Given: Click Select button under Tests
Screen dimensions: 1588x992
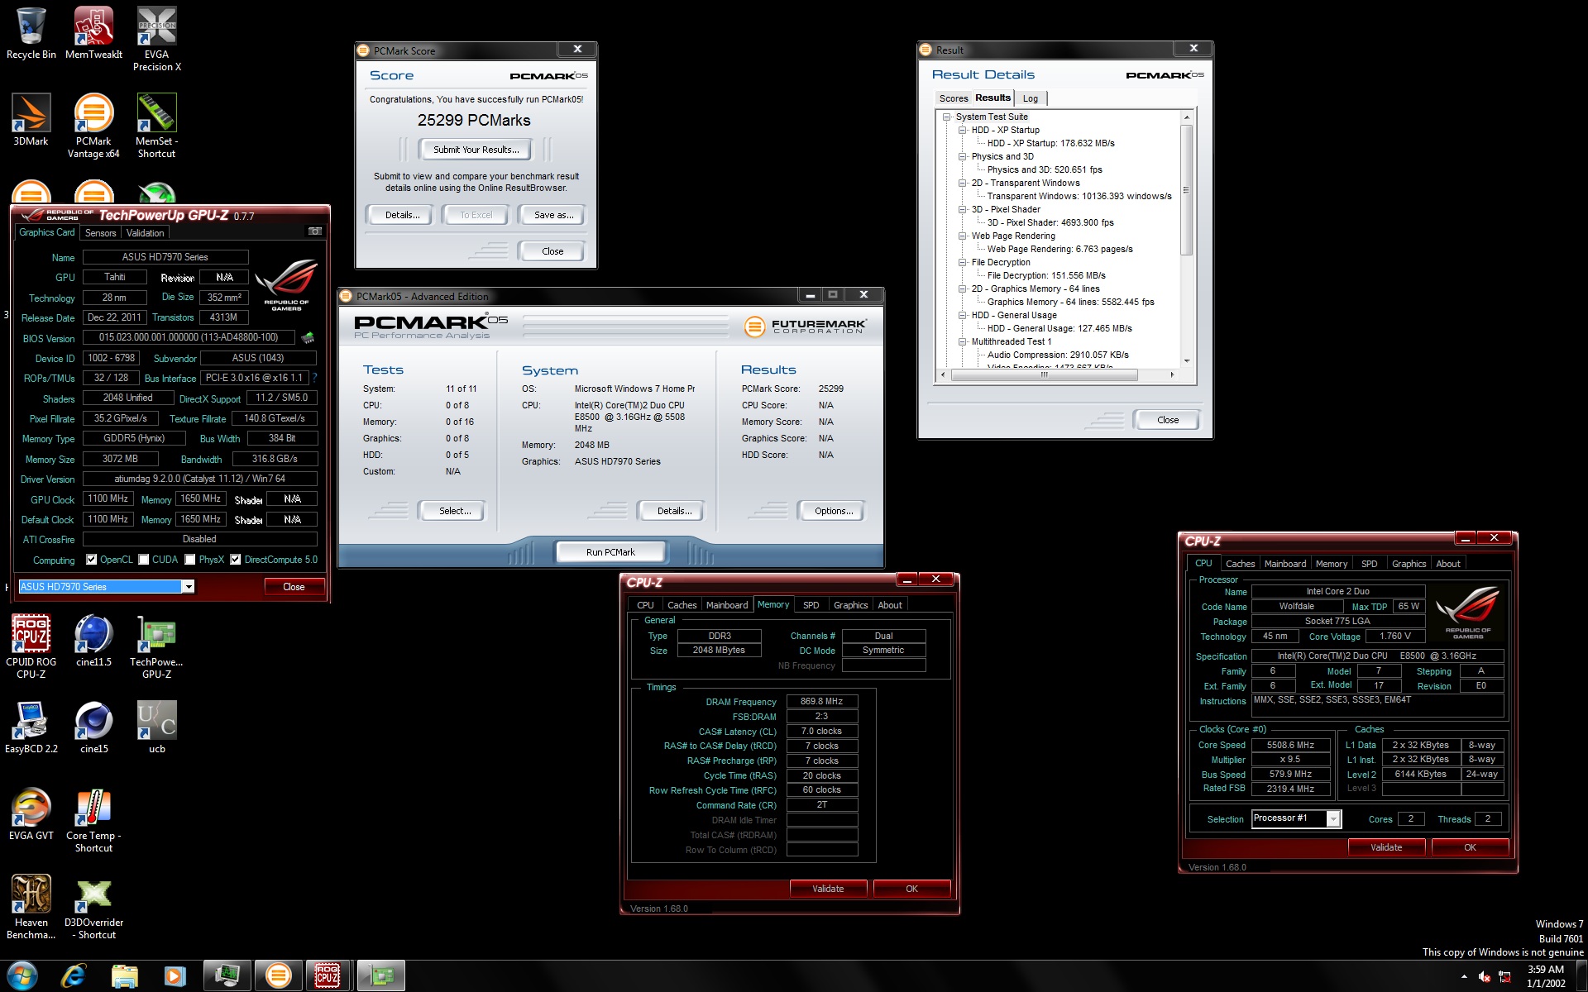Looking at the screenshot, I should pos(454,511).
